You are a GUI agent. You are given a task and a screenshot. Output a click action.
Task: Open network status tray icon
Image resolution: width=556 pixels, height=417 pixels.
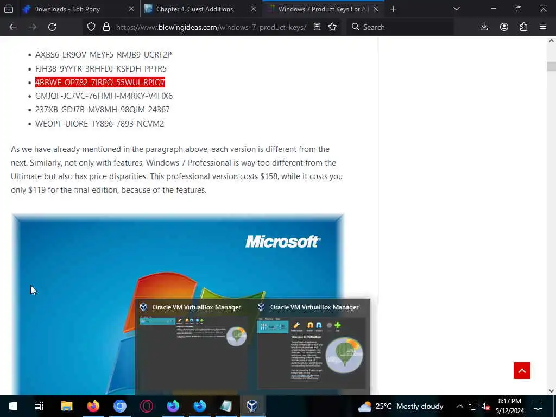(x=473, y=406)
